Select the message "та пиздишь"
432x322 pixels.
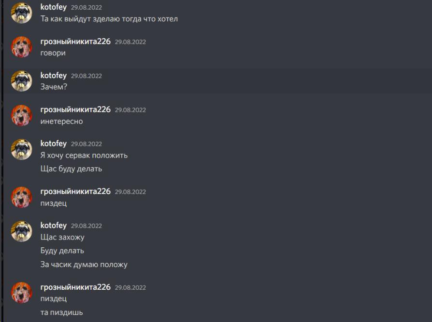61,313
